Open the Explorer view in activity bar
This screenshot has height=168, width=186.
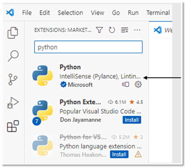pyautogui.click(x=13, y=33)
